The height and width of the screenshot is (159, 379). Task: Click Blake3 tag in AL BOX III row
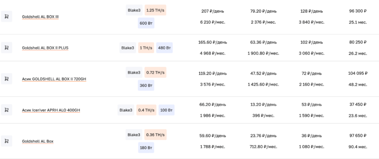[134, 10]
